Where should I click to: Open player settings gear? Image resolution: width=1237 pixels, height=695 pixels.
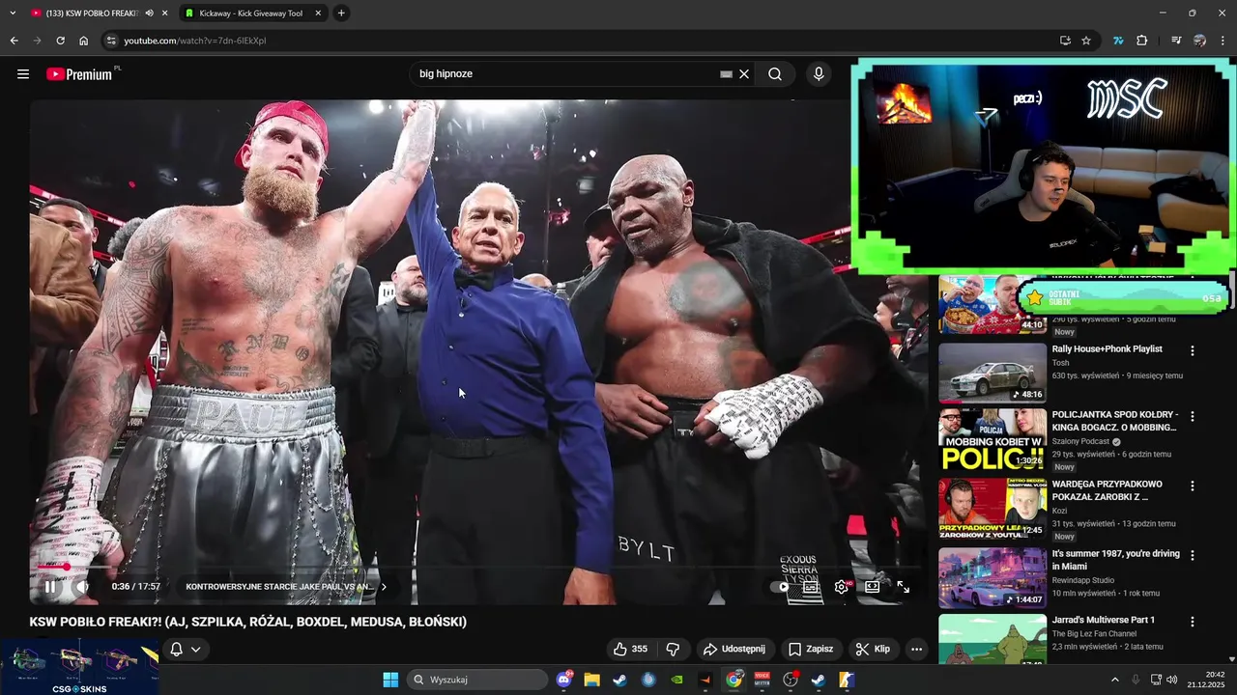(x=842, y=586)
